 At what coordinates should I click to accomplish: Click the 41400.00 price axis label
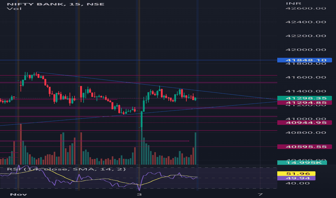(306, 91)
